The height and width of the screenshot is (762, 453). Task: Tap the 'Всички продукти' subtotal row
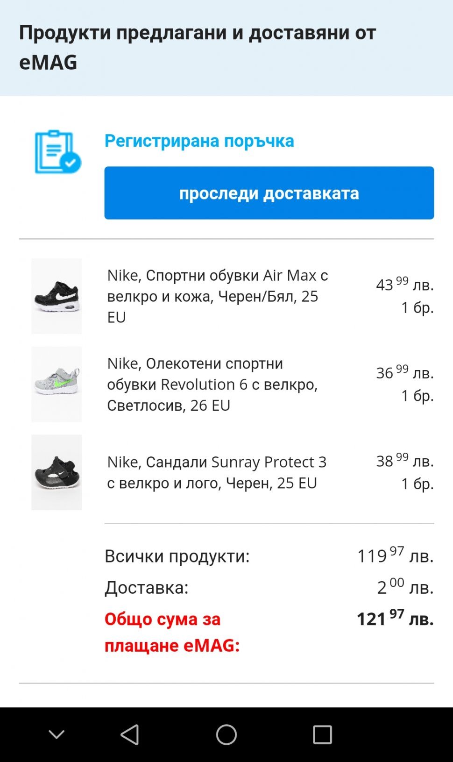269,556
